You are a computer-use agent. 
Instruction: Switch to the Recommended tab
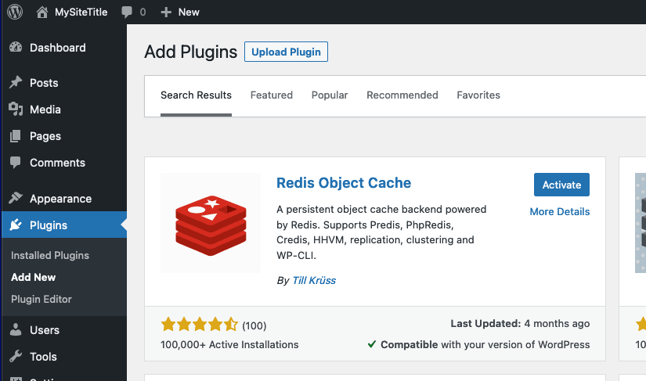pyautogui.click(x=402, y=95)
